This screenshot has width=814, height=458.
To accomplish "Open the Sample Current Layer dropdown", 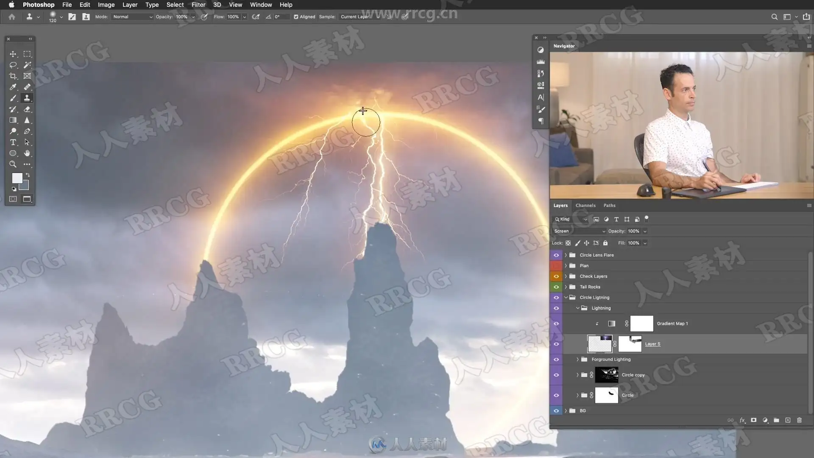I will [360, 17].
